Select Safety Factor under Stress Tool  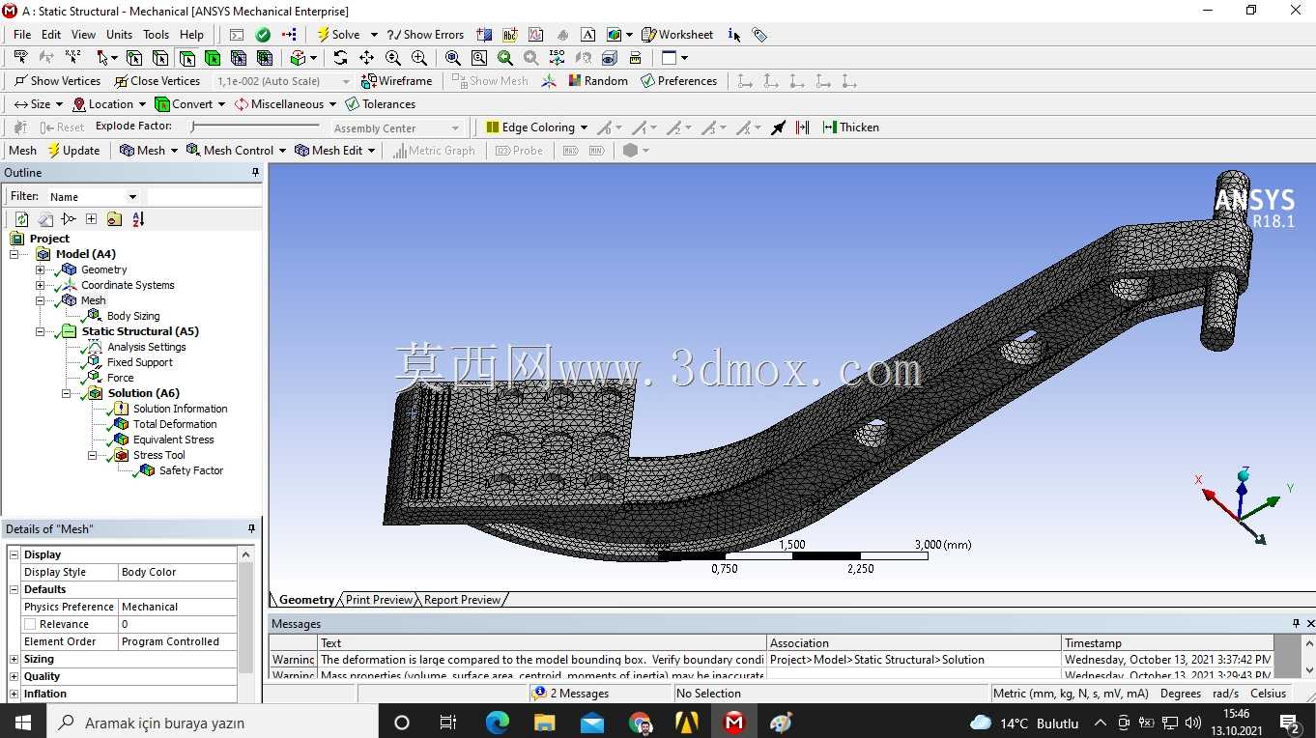(x=191, y=470)
